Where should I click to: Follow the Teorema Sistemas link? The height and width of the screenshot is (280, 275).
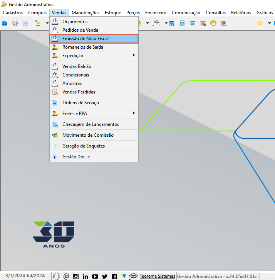point(157,276)
